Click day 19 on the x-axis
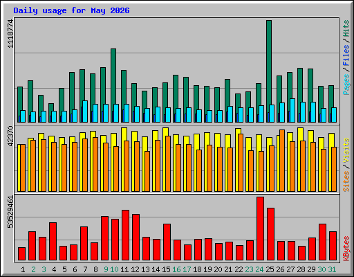Image resolution: width=354 pixels, height=277 pixels. [x=207, y=269]
